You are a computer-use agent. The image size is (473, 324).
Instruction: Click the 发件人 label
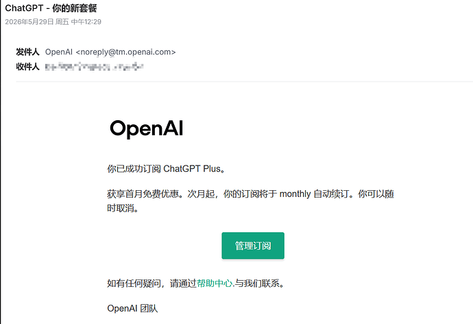click(27, 52)
